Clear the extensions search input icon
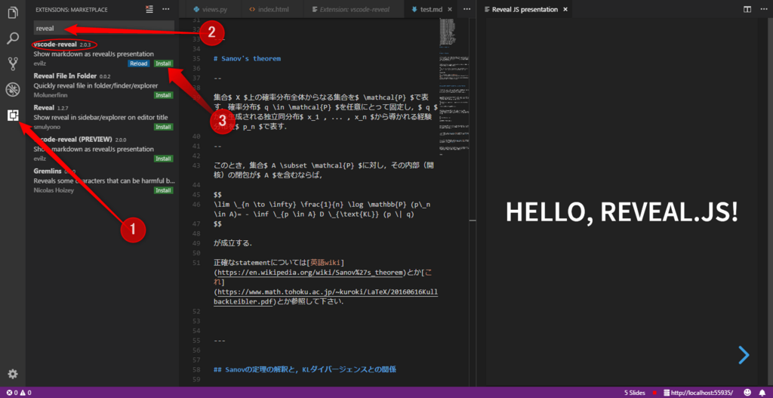 pos(149,9)
